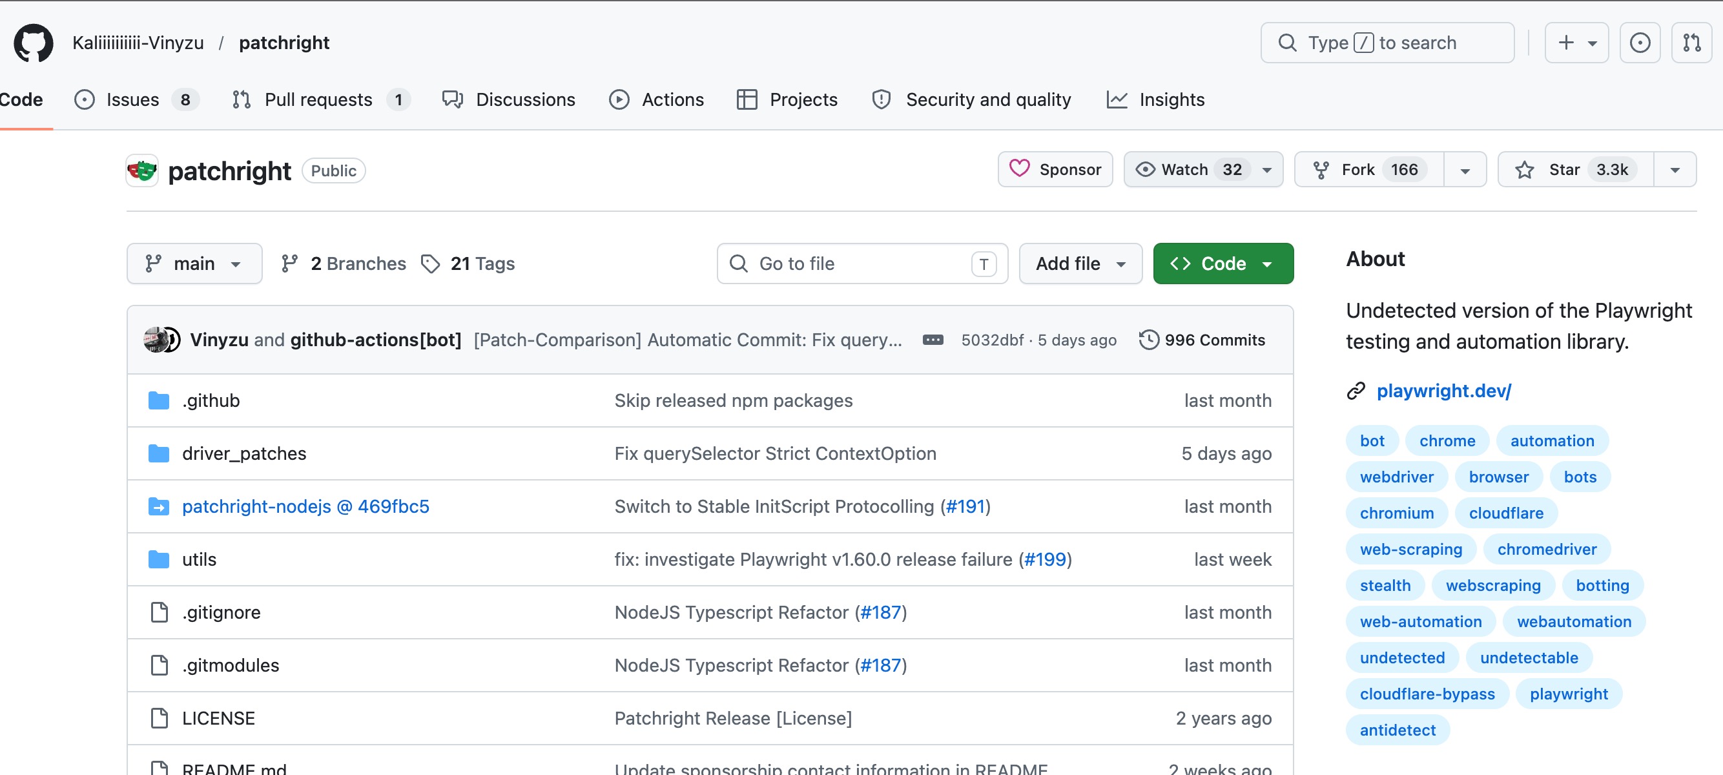Open pull request #199 link

point(1045,559)
